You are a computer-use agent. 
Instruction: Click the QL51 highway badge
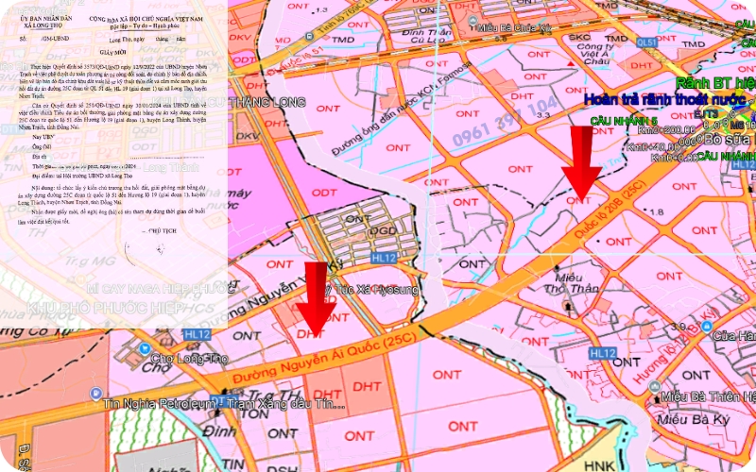pyautogui.click(x=646, y=42)
